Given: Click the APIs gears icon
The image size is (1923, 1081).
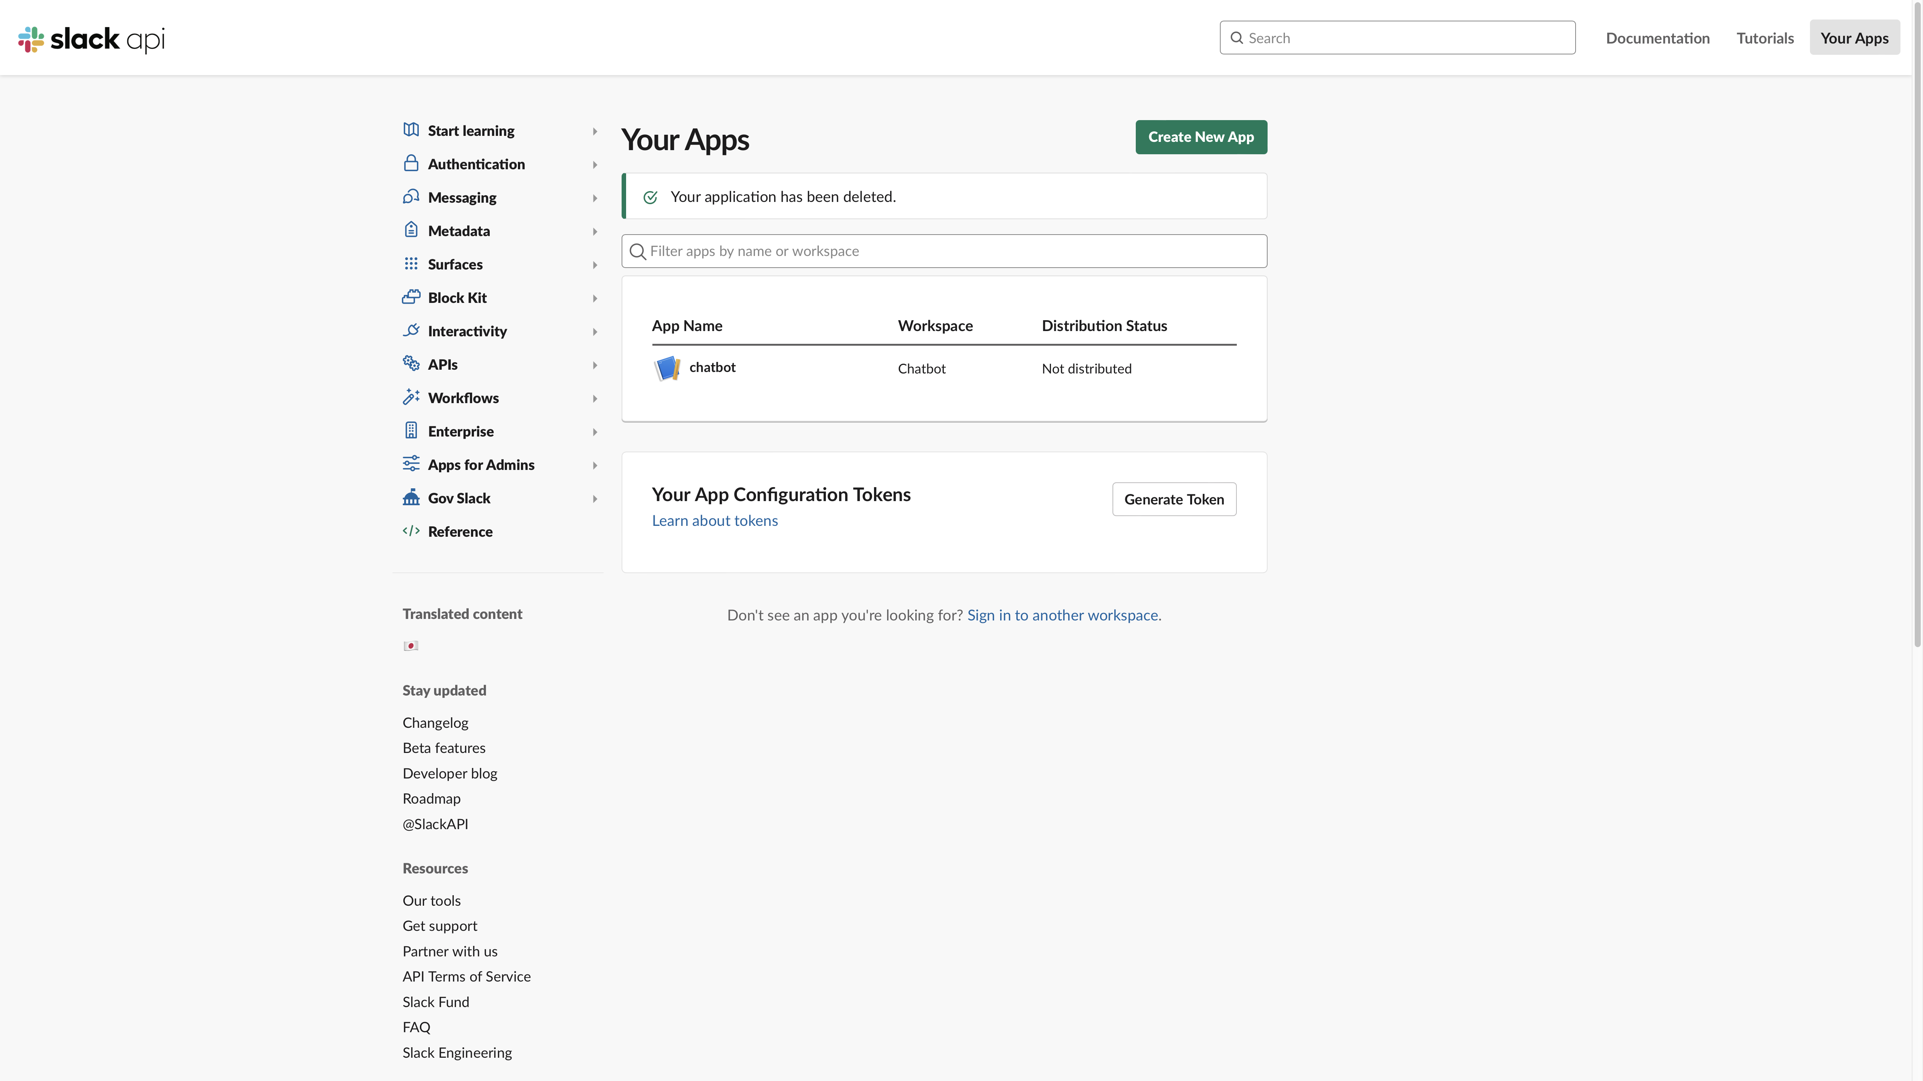Looking at the screenshot, I should pyautogui.click(x=411, y=363).
